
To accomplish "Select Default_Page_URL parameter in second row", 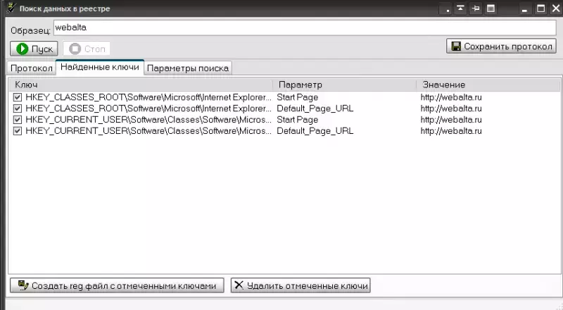I will [315, 108].
